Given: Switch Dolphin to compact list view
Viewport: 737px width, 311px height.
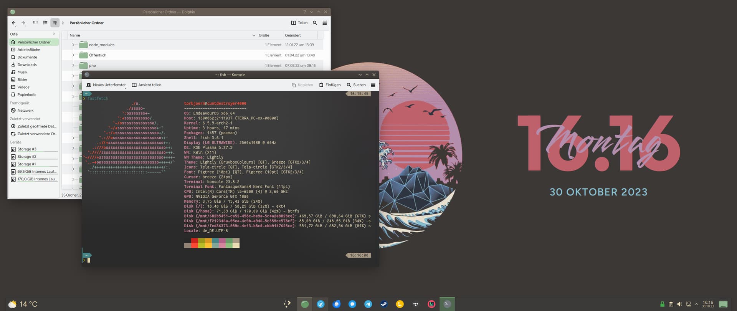Looking at the screenshot, I should coord(45,23).
